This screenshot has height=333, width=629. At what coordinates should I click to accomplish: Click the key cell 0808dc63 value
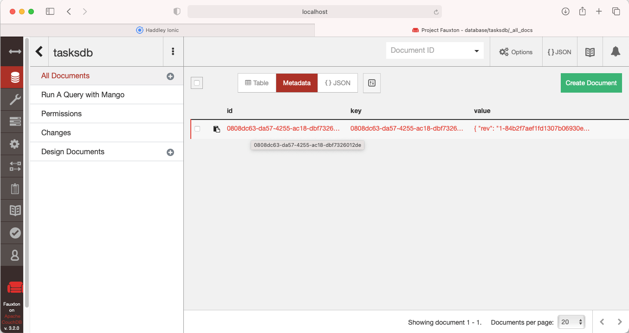(407, 129)
